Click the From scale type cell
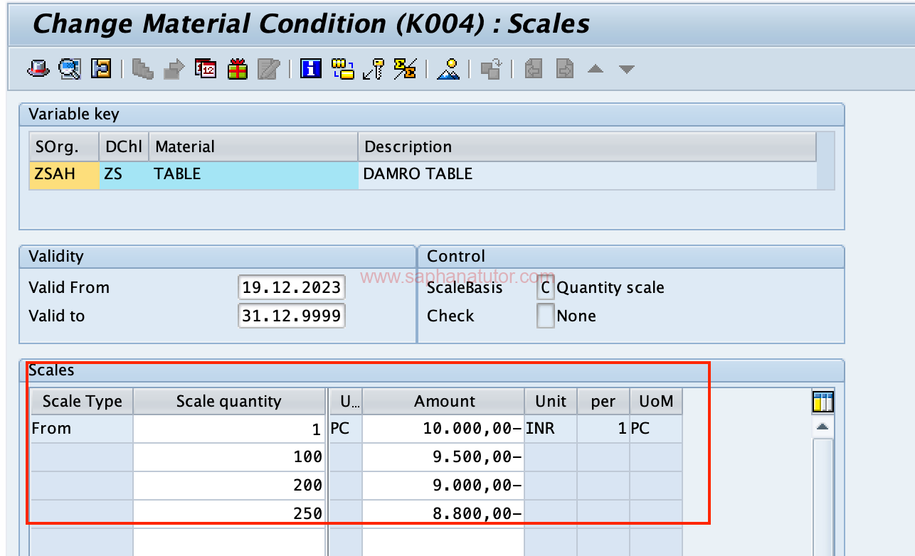The height and width of the screenshot is (556, 915). coord(82,429)
